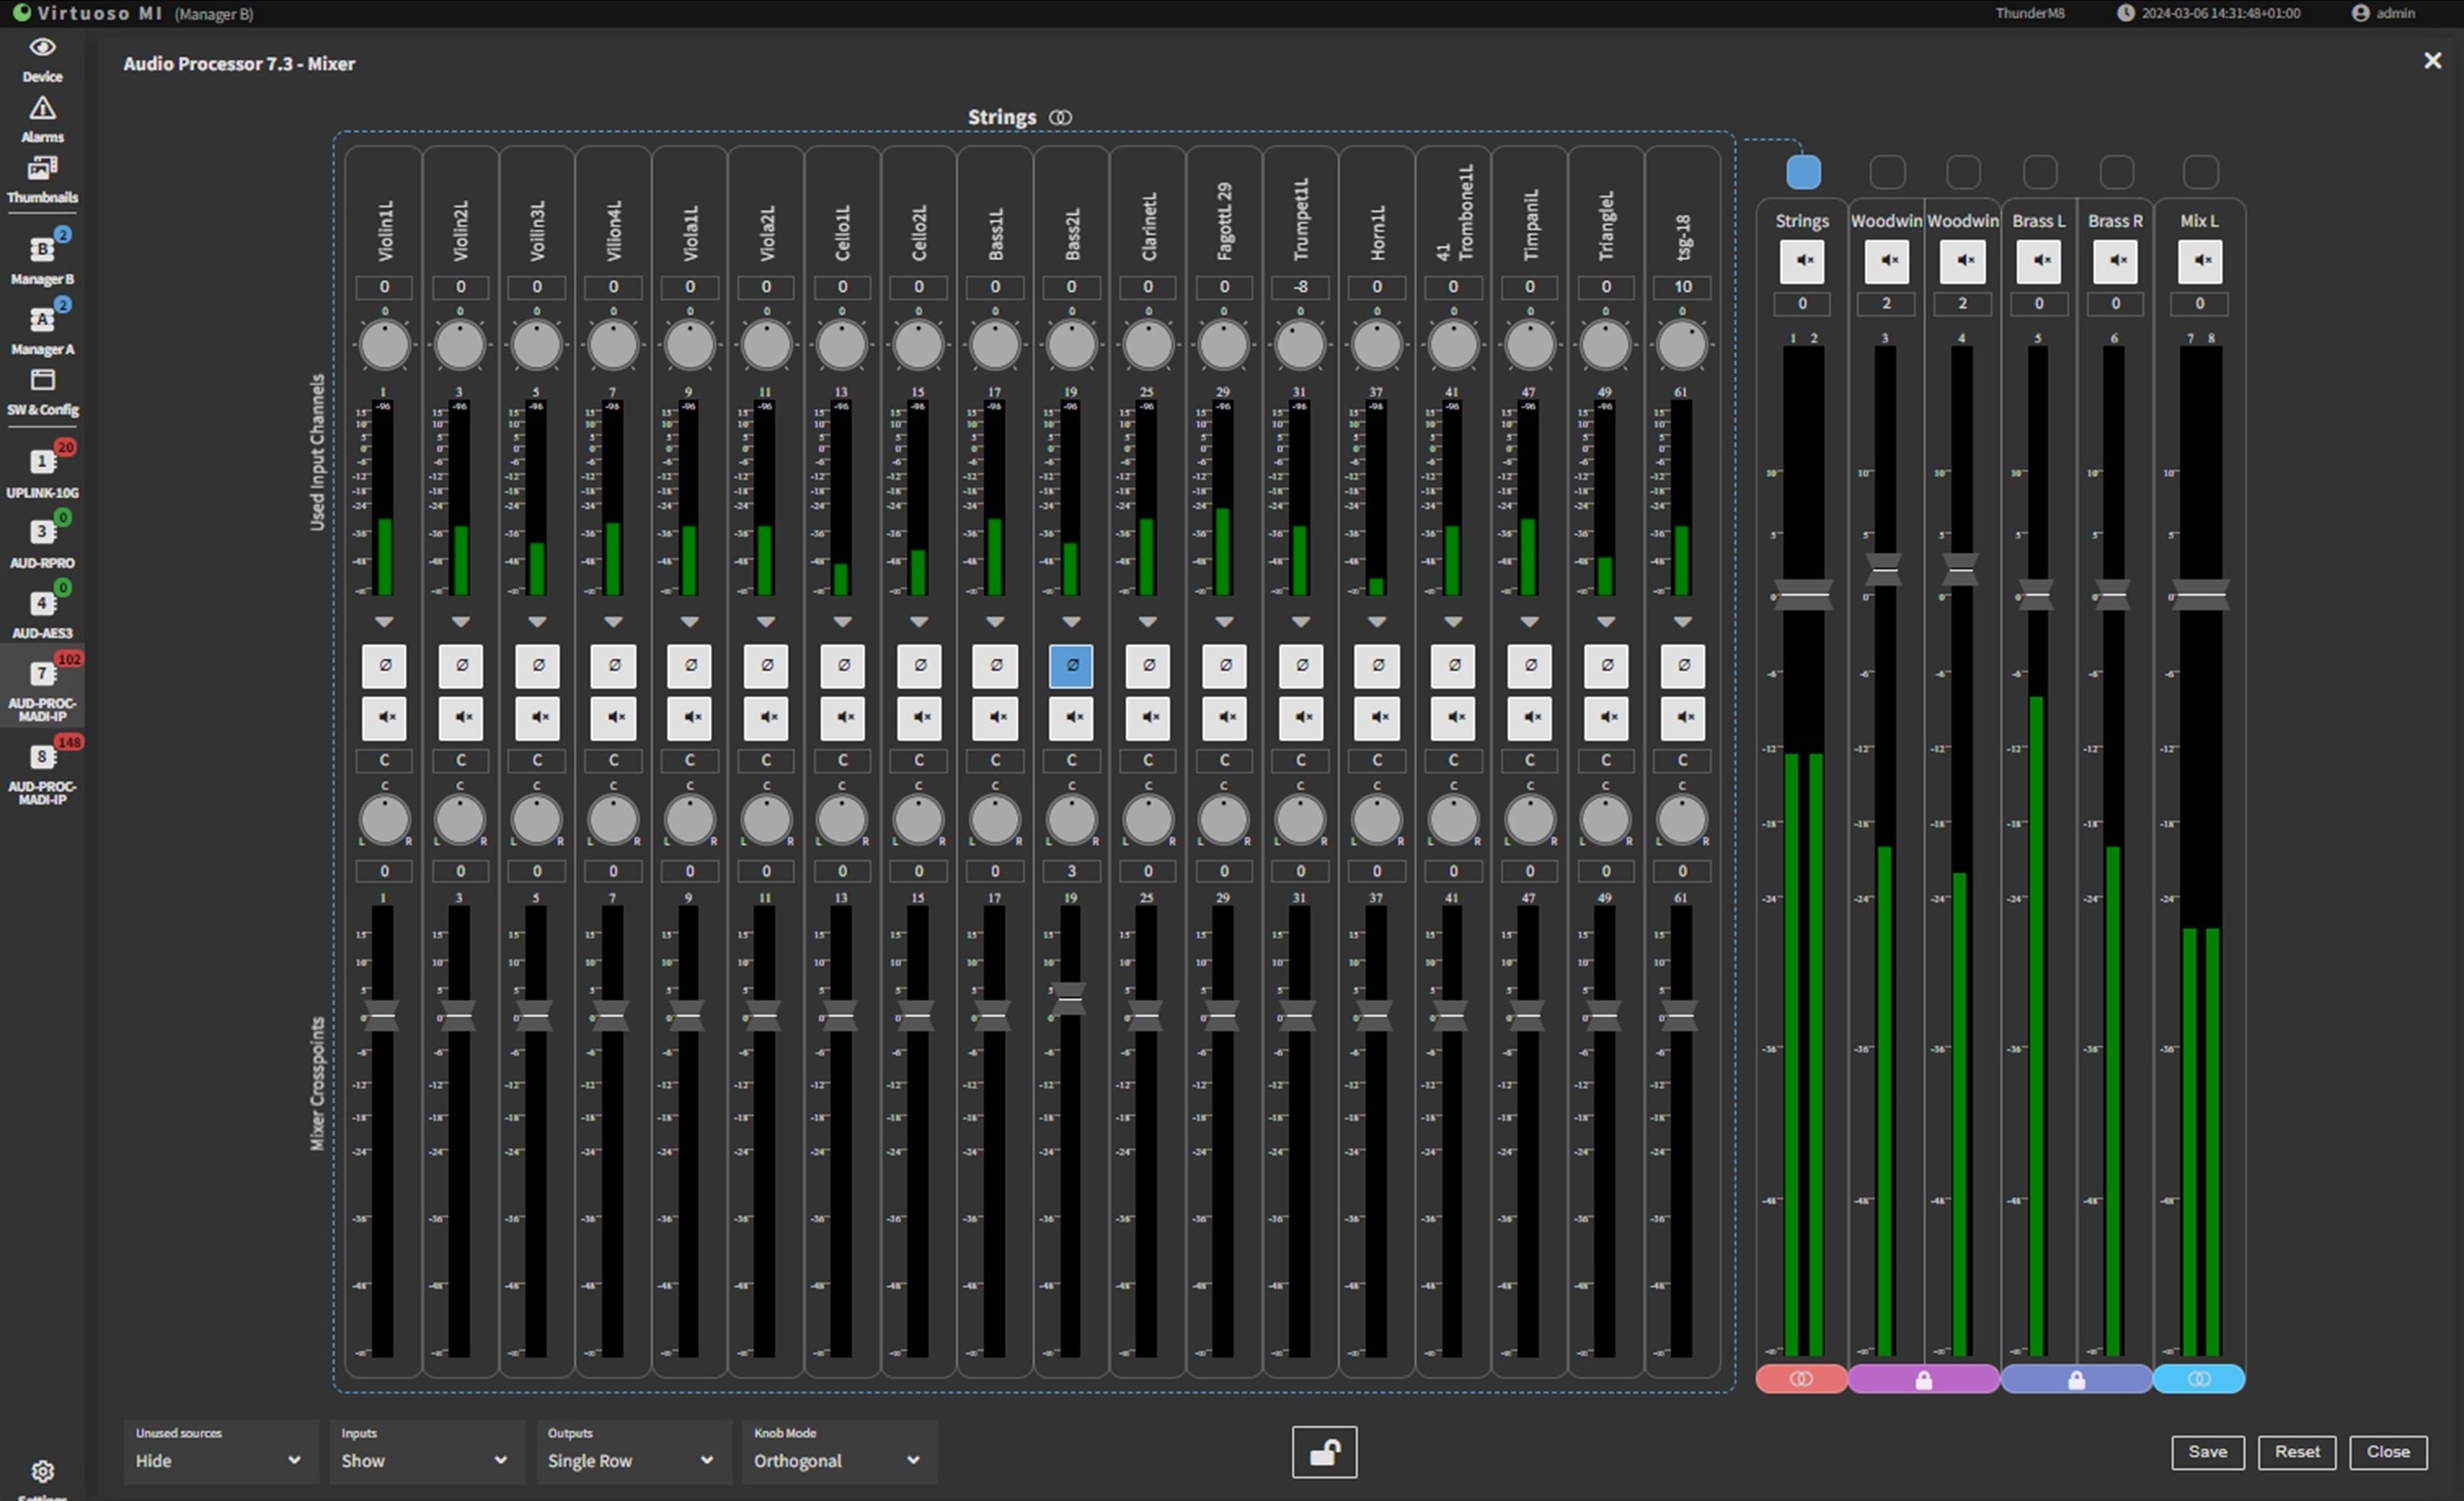Open the Unused sources dropdown
Viewport: 2464px width, 1501px height.
(x=218, y=1461)
